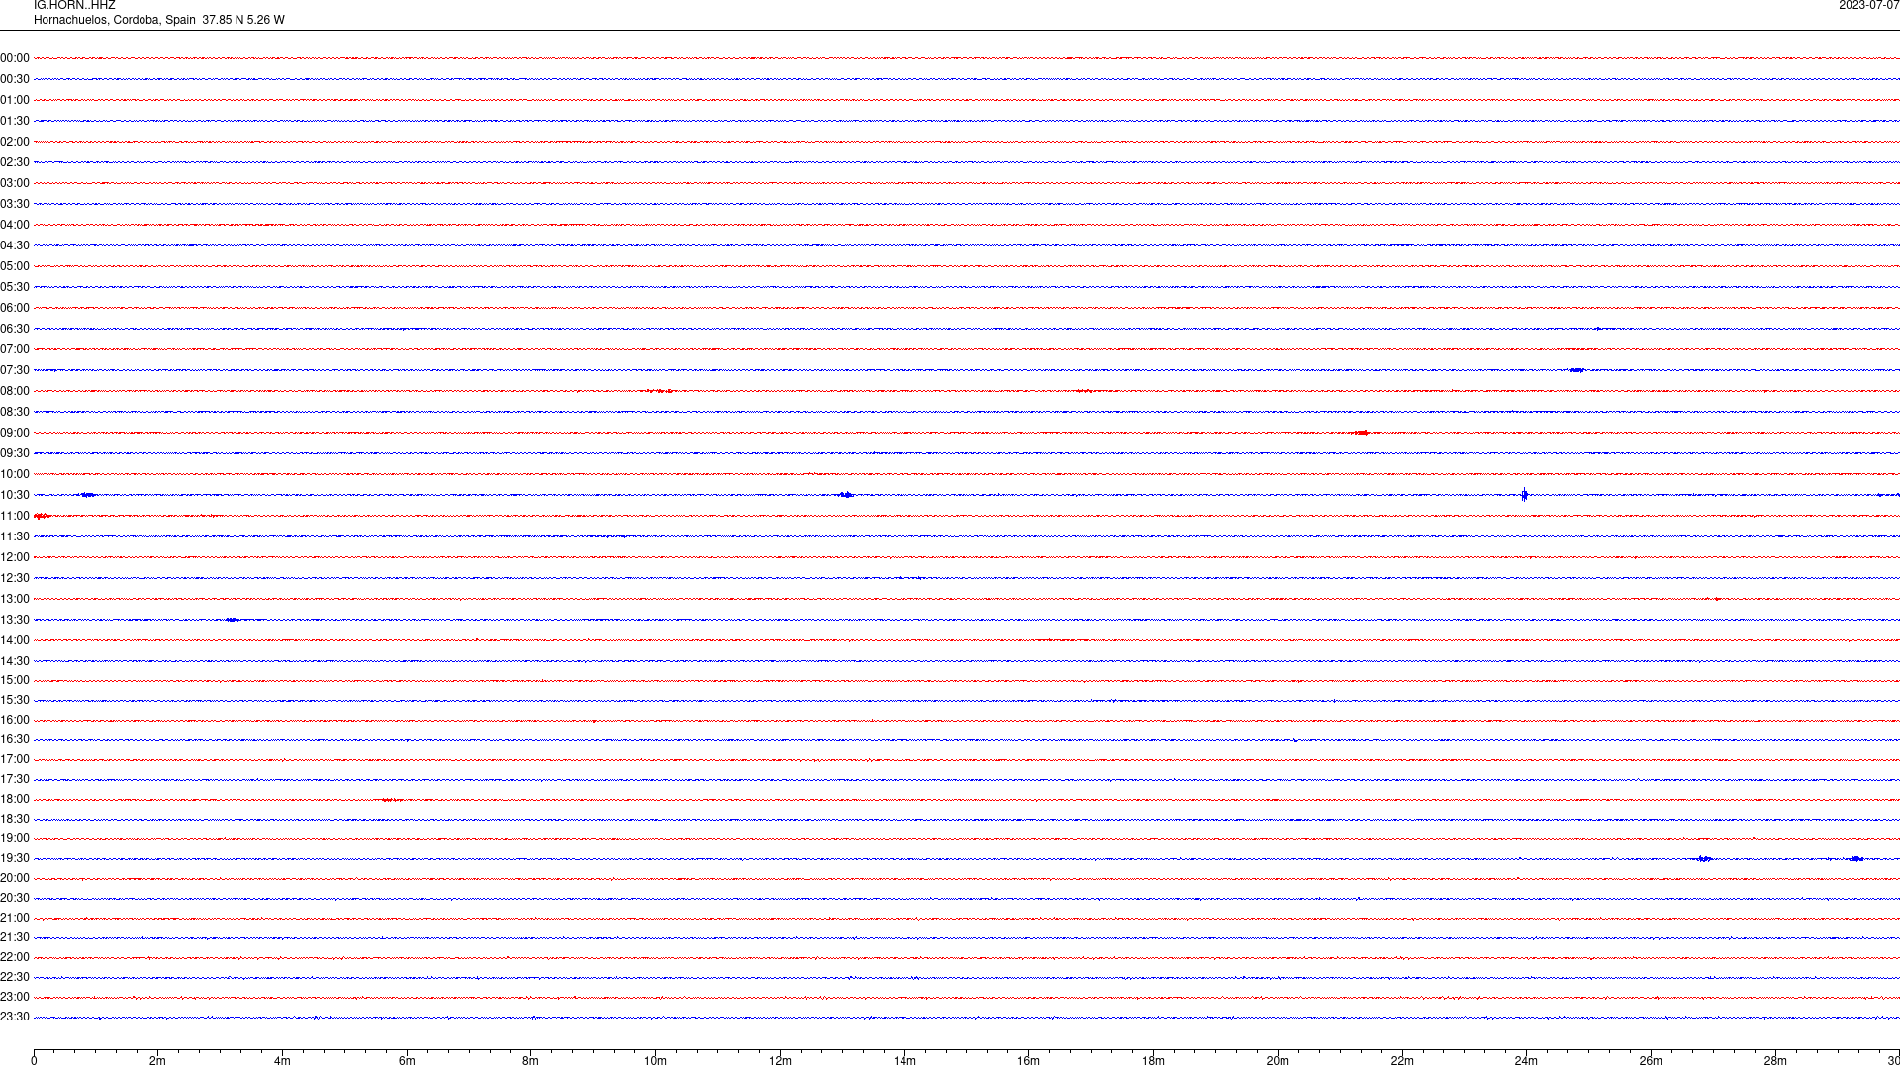Select the 02:30 time row label
Viewport: 1900px width, 1069px height.
coord(15,162)
